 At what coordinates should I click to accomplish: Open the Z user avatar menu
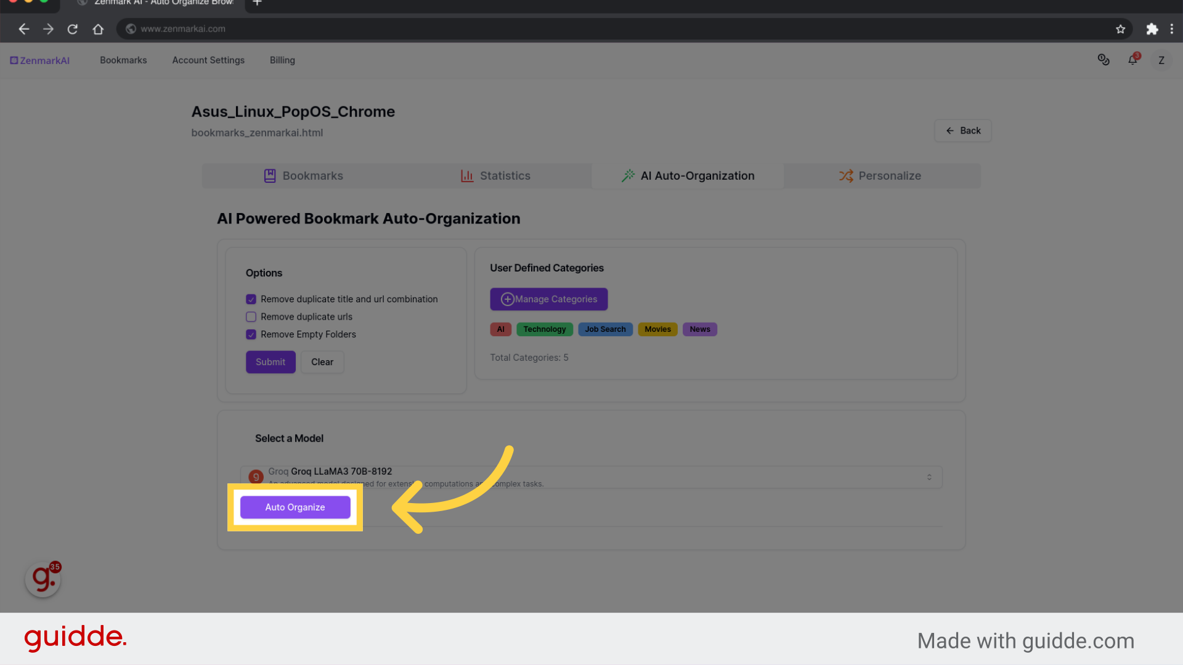1161,60
